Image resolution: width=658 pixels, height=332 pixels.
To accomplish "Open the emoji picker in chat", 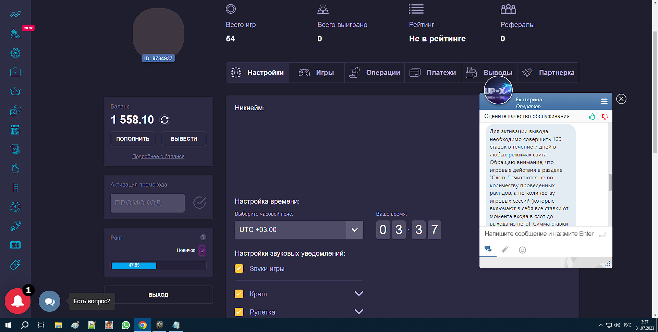I will [522, 250].
